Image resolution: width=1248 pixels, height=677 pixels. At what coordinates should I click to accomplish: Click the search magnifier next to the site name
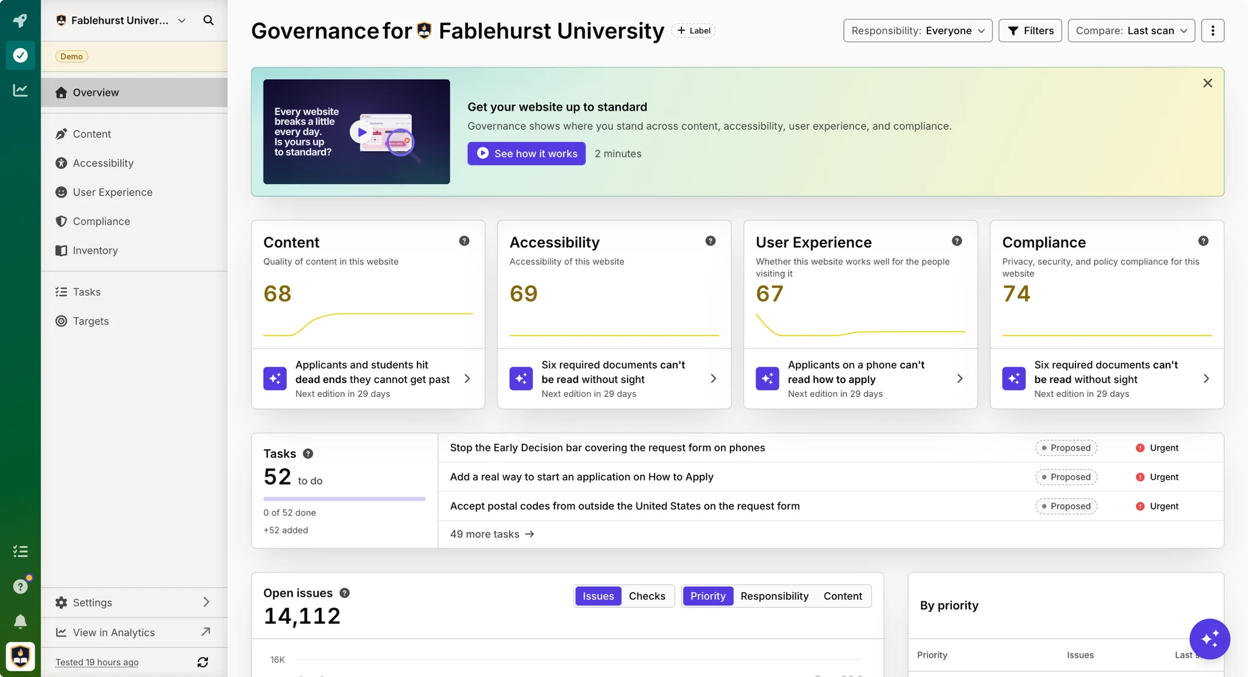pos(208,20)
